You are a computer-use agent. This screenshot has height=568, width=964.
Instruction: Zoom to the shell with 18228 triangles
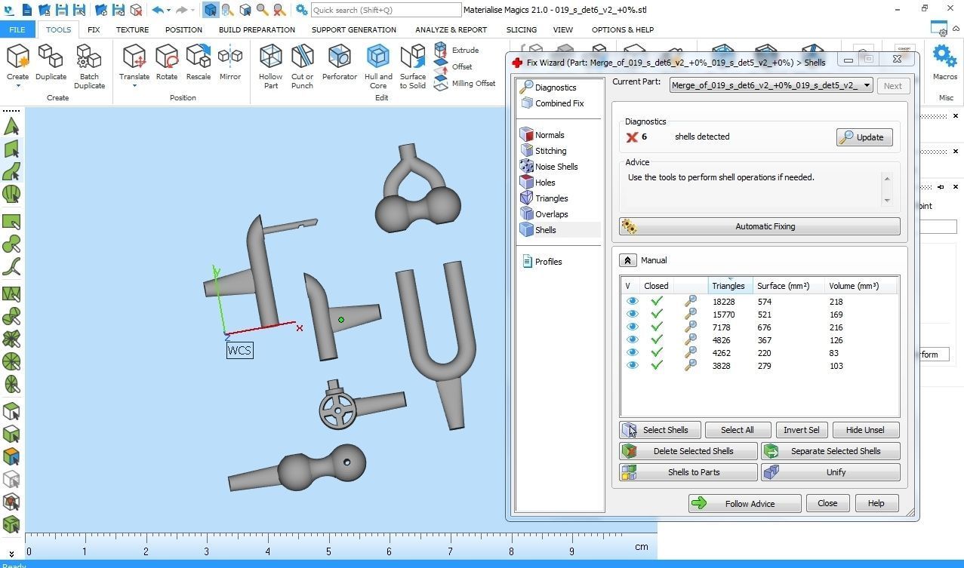(x=690, y=301)
